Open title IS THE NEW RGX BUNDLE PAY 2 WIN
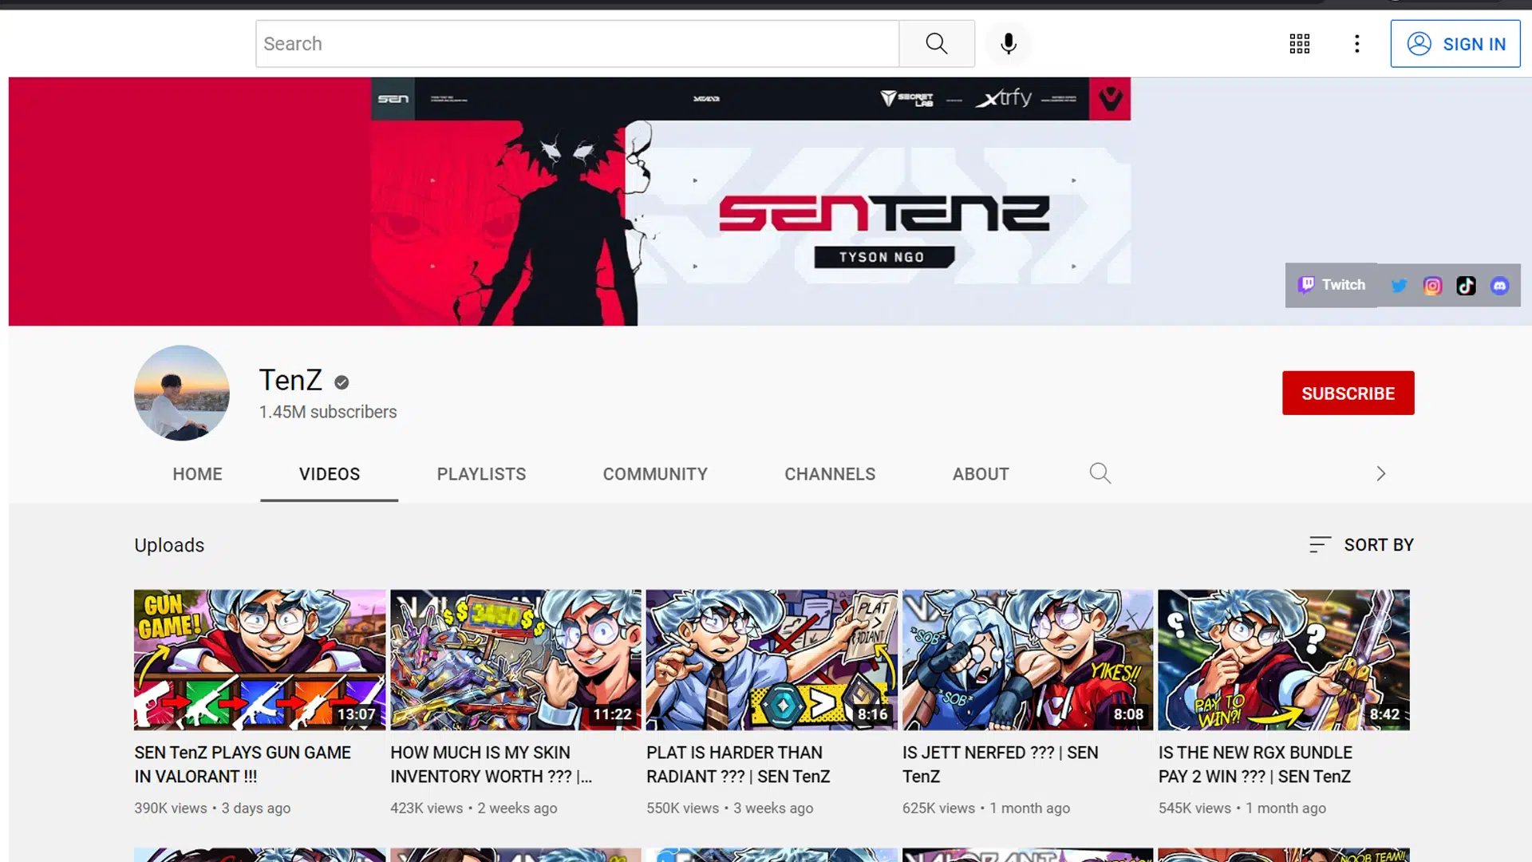The width and height of the screenshot is (1532, 862). (1255, 765)
